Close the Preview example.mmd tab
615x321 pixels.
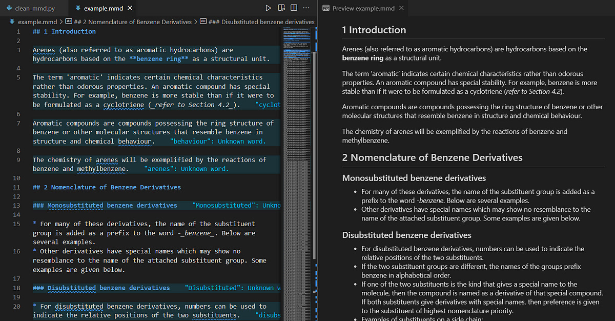pos(401,8)
